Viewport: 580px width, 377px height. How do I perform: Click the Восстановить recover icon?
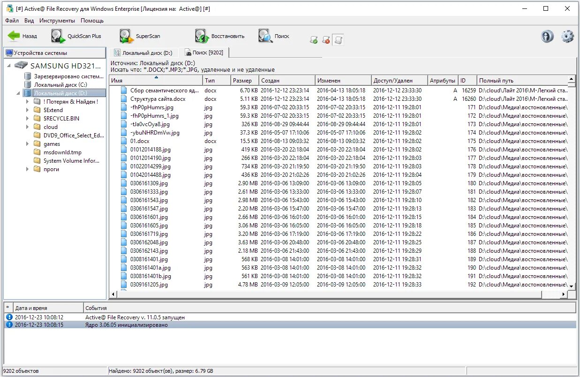point(202,36)
